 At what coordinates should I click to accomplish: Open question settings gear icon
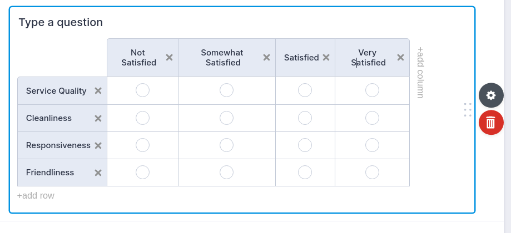[x=491, y=95]
